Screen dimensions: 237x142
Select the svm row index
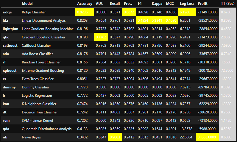[x=6, y=121]
